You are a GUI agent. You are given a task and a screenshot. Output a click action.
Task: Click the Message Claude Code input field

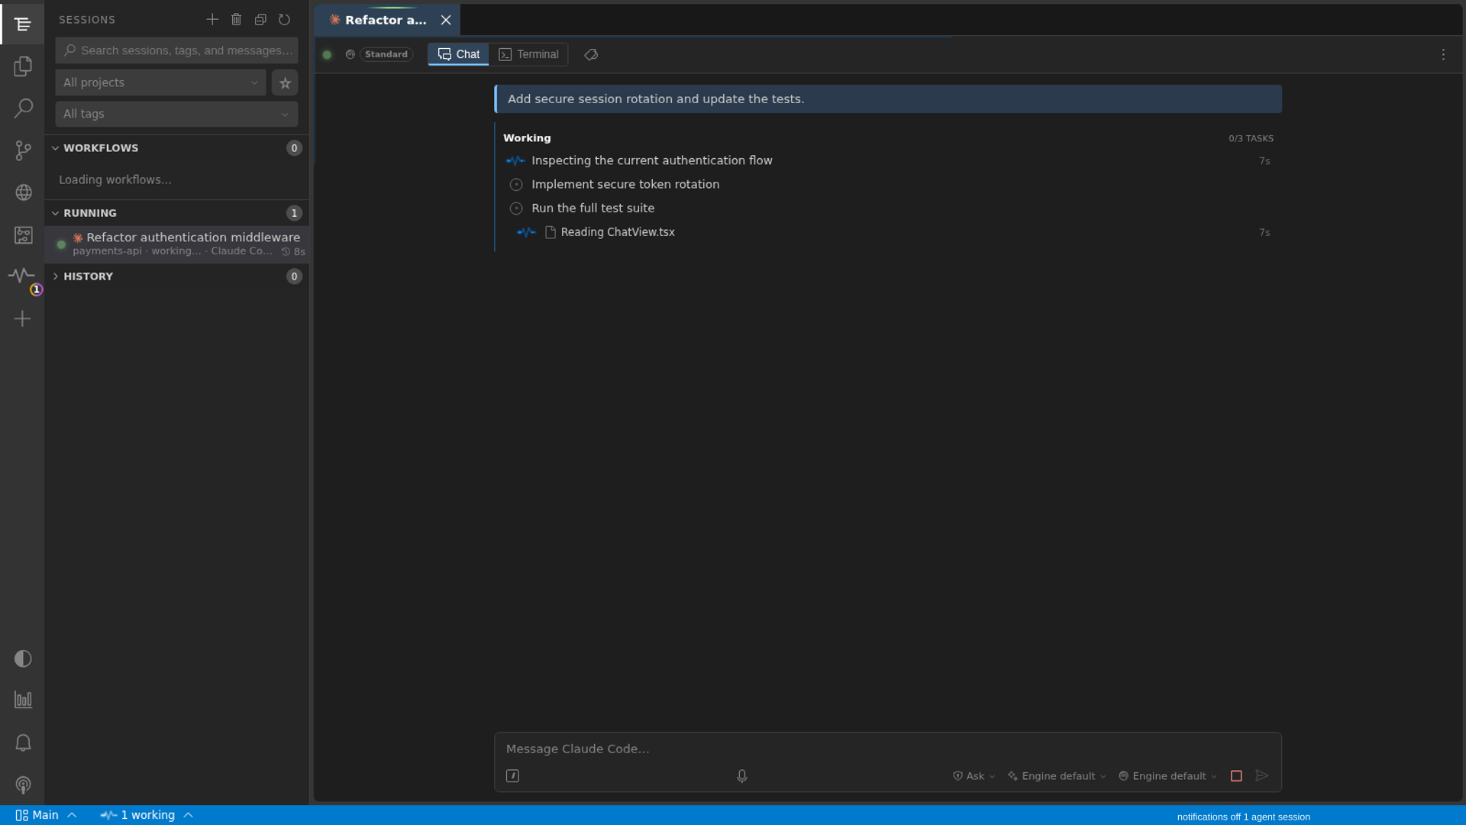(x=887, y=749)
